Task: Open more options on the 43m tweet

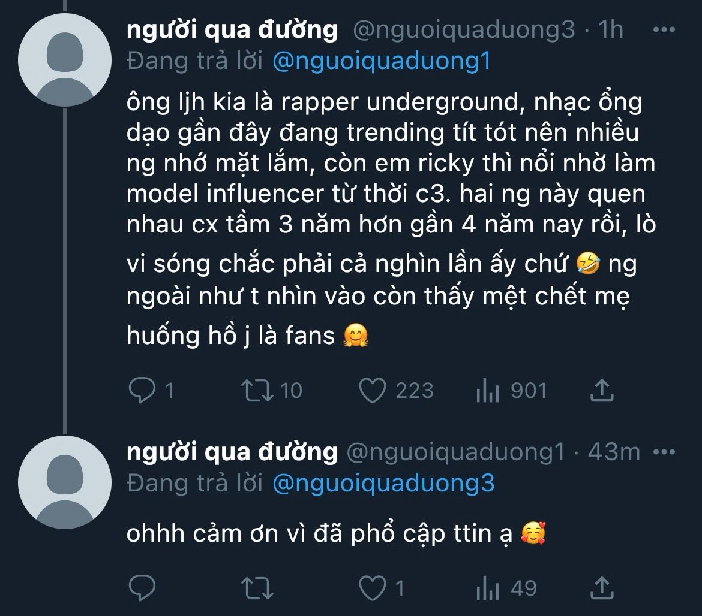Action: pos(665,452)
